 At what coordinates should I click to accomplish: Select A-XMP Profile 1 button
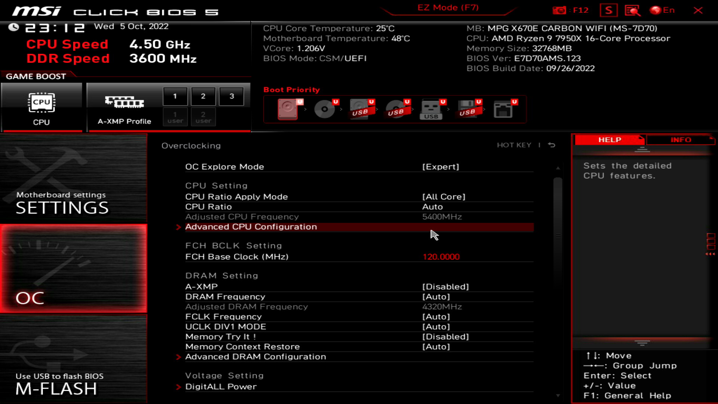[x=175, y=96]
